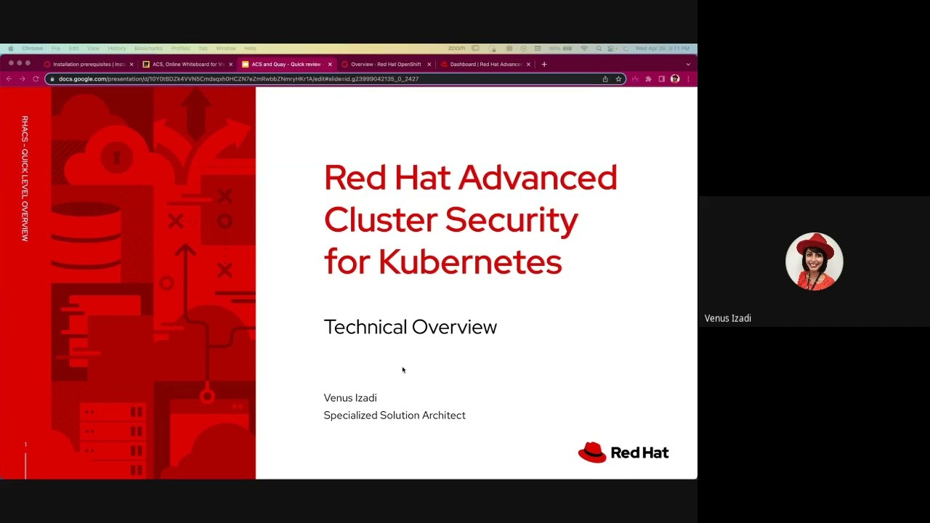Open the Apple menu
Image resolution: width=930 pixels, height=523 pixels.
pyautogui.click(x=10, y=48)
